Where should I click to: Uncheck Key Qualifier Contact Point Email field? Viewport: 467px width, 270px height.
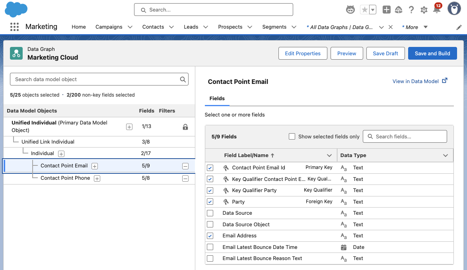coord(210,179)
